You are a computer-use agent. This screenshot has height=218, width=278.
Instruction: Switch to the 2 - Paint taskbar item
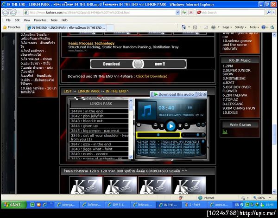coord(194,205)
